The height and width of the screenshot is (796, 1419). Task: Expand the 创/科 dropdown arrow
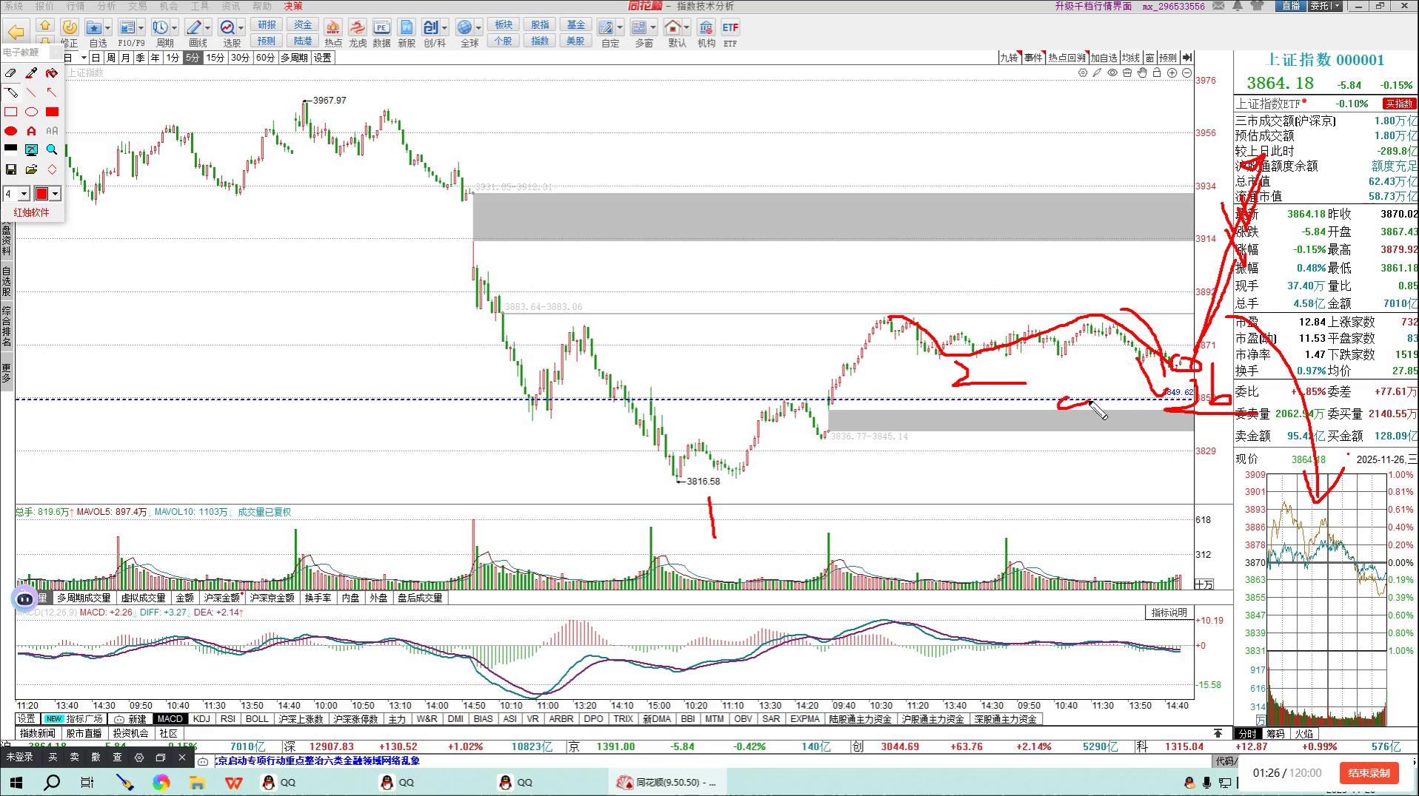pos(444,28)
